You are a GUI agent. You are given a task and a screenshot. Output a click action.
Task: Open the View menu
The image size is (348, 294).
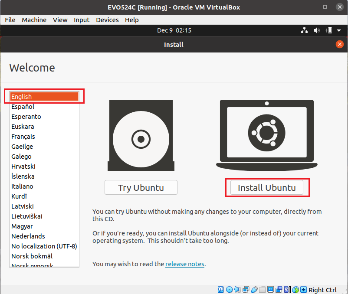60,20
